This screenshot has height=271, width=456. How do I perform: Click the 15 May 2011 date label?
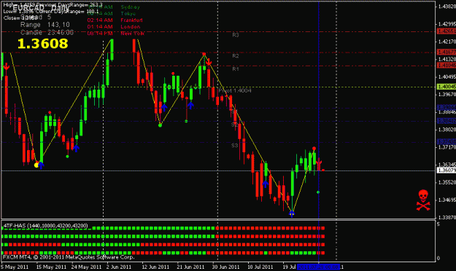51,267
